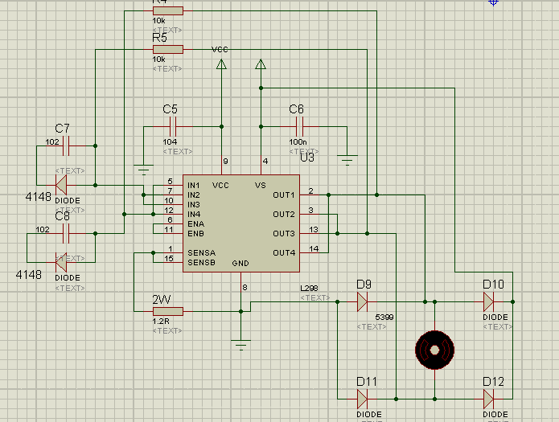559x422 pixels.
Task: Click the ground symbol right of C6
Action: [347, 160]
